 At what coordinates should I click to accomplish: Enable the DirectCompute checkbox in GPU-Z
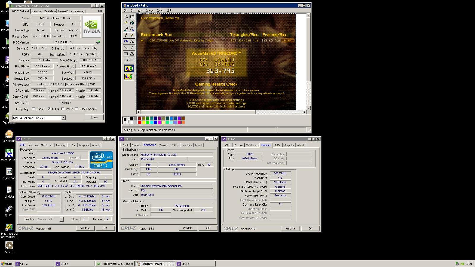click(77, 109)
